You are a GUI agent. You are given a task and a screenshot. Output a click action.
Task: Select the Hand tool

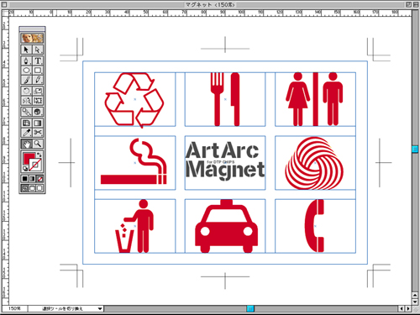pos(26,144)
